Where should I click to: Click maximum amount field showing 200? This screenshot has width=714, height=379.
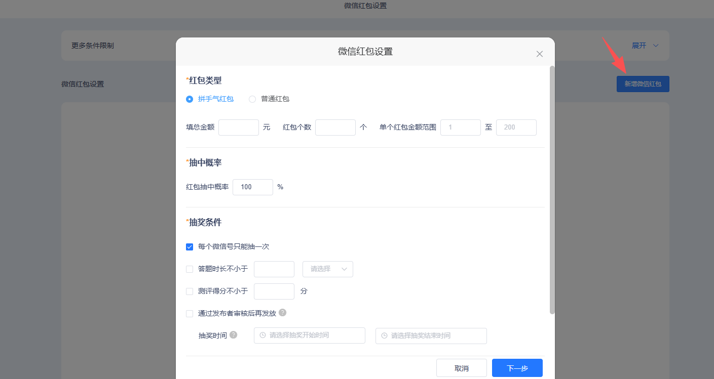point(516,128)
